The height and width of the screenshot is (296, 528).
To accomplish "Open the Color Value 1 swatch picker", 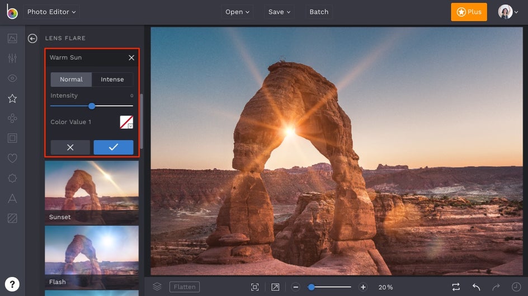I will (126, 122).
